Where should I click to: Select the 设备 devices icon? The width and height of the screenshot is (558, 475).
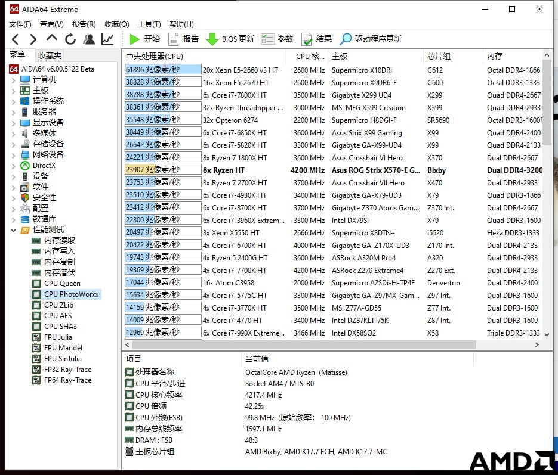pyautogui.click(x=25, y=176)
